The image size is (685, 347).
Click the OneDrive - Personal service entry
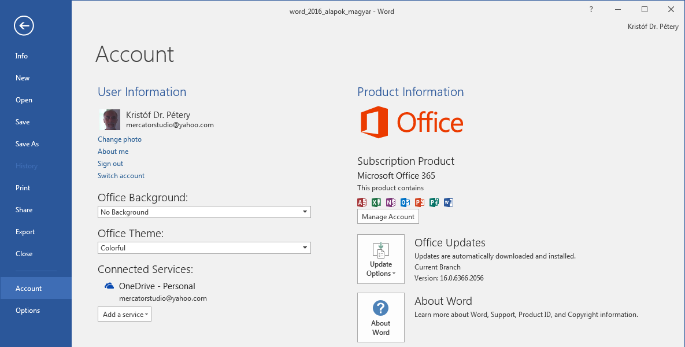pos(157,286)
